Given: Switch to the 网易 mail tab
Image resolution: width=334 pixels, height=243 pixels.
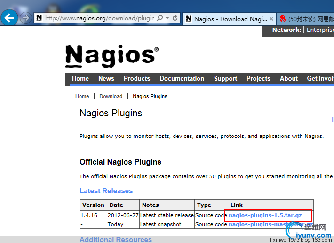Looking at the screenshot, I should 305,19.
